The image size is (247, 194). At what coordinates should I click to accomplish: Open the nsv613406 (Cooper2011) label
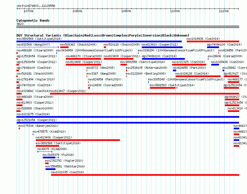click(x=54, y=137)
